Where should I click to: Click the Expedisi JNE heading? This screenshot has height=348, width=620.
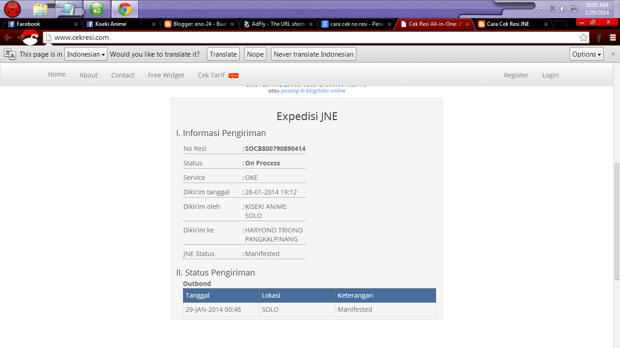pyautogui.click(x=307, y=116)
